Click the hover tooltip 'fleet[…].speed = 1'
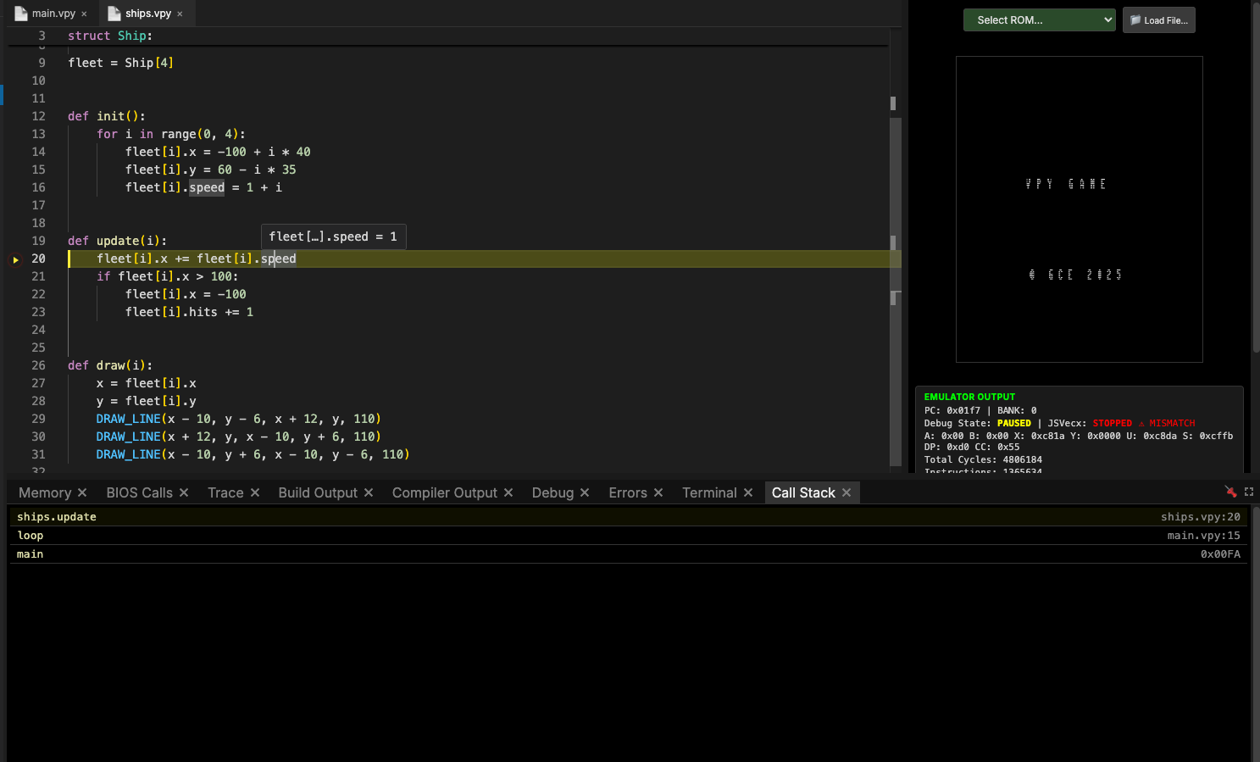 click(x=333, y=237)
